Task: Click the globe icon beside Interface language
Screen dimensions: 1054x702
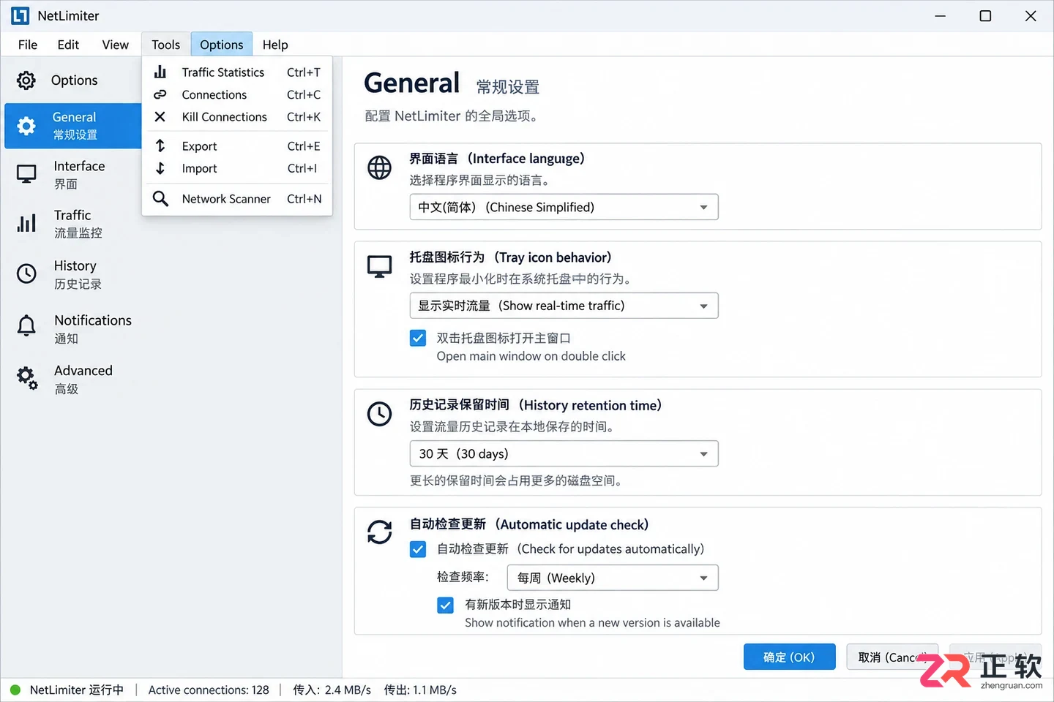Action: point(379,167)
